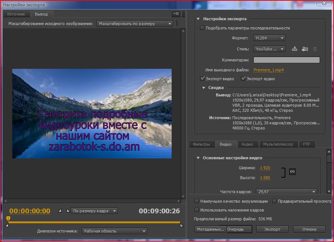The width and height of the screenshot is (334, 242).
Task: Enable Подобрать параметры последовательности checkbox
Action: click(x=202, y=28)
